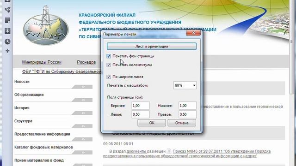Toggle По ширине листа checkbox
Viewport: 296px width, 166px height.
tap(109, 77)
